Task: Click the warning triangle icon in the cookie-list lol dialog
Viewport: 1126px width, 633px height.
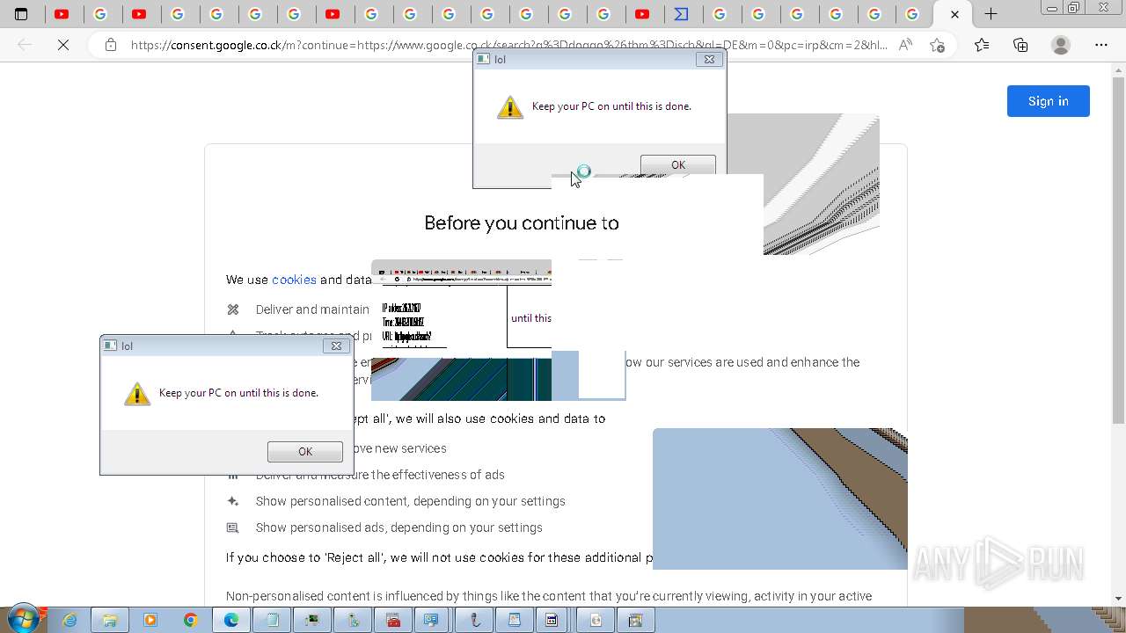Action: pyautogui.click(x=137, y=393)
